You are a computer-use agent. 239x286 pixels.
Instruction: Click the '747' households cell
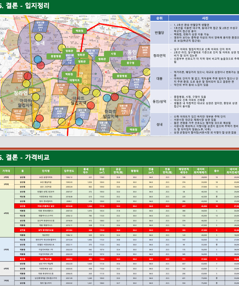[184, 240]
